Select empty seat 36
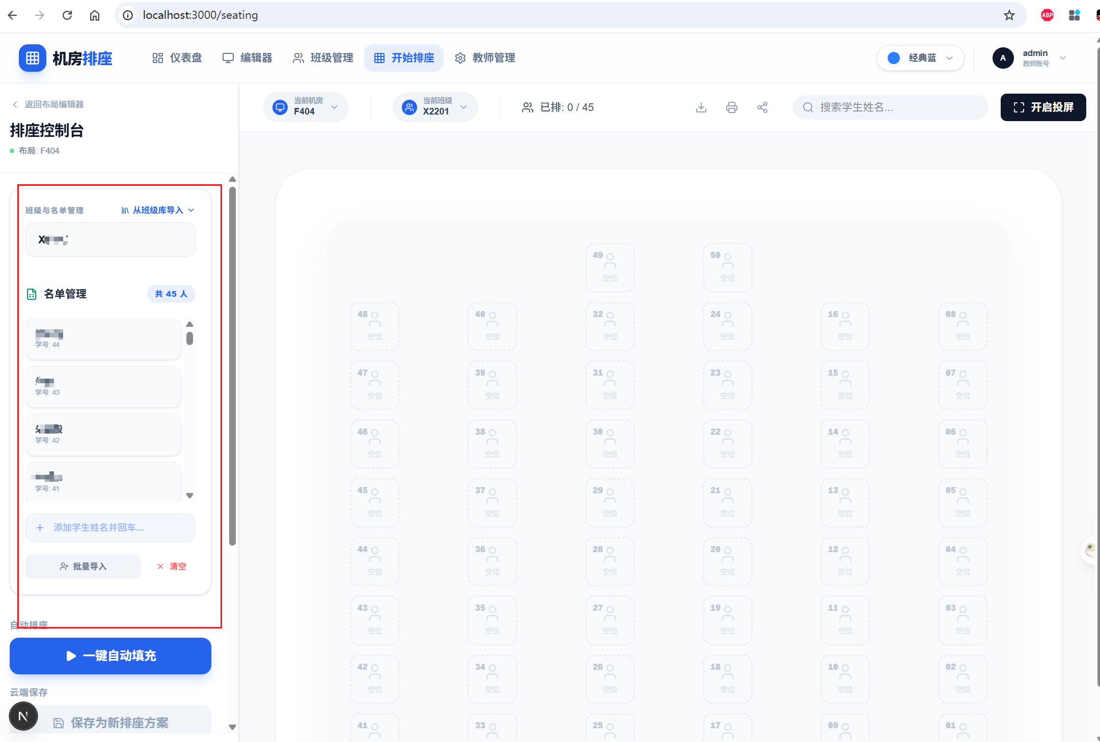This screenshot has width=1100, height=742. 492,562
